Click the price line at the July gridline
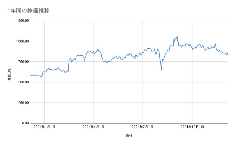The image size is (235, 145). pyautogui.click(x=143, y=52)
